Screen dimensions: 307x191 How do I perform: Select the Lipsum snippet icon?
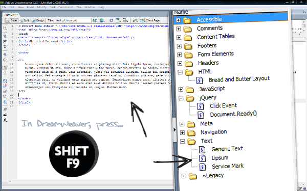point(202,158)
